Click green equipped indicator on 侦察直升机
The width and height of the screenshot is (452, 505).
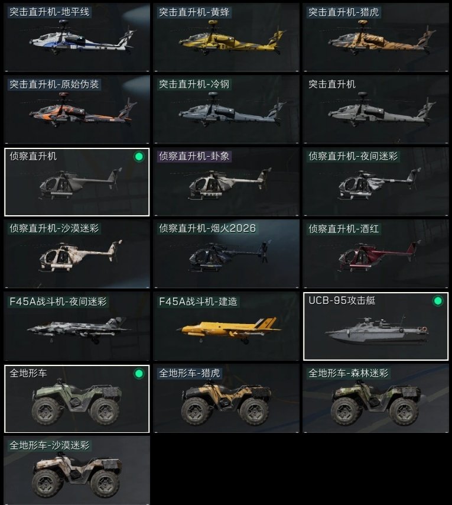pyautogui.click(x=139, y=157)
